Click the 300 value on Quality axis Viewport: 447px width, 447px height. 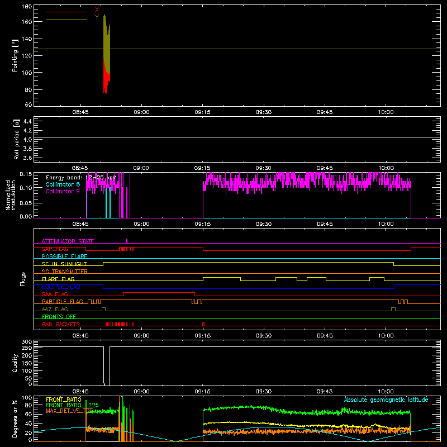coord(27,342)
